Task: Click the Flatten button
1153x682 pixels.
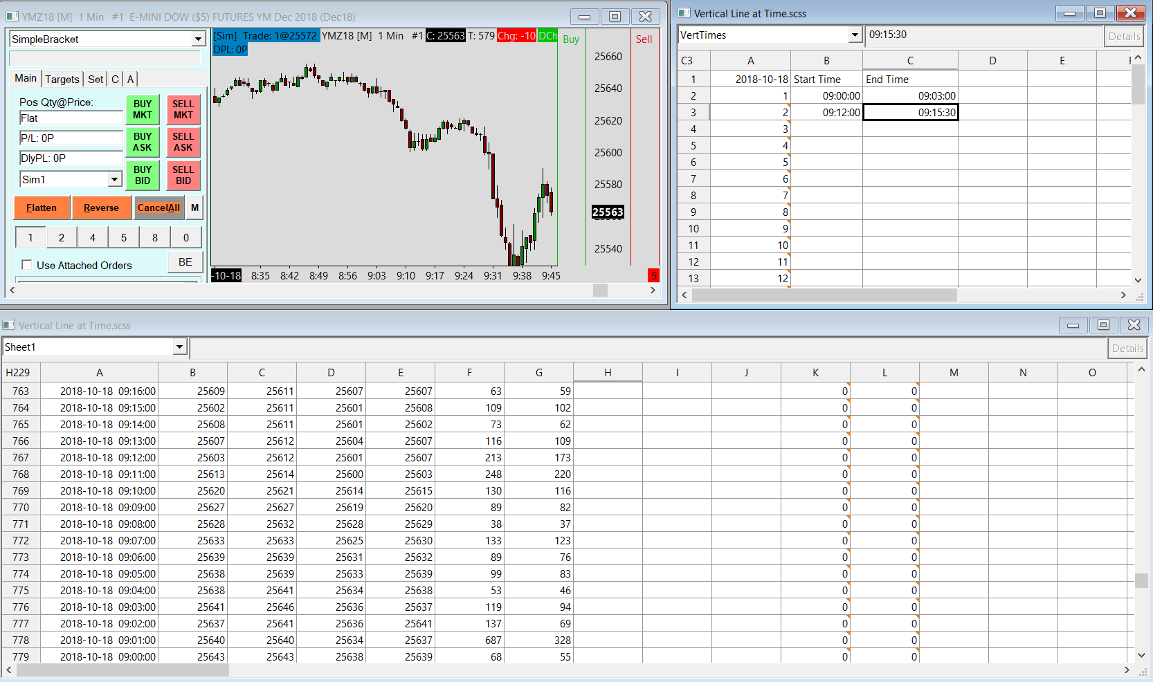Action: click(42, 208)
